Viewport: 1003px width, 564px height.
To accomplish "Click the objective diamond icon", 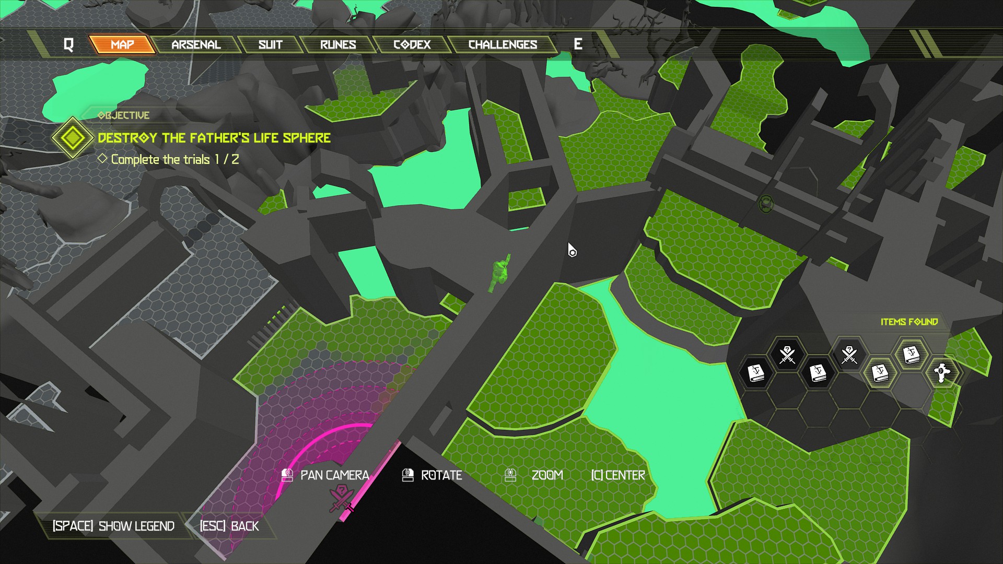I will (73, 138).
